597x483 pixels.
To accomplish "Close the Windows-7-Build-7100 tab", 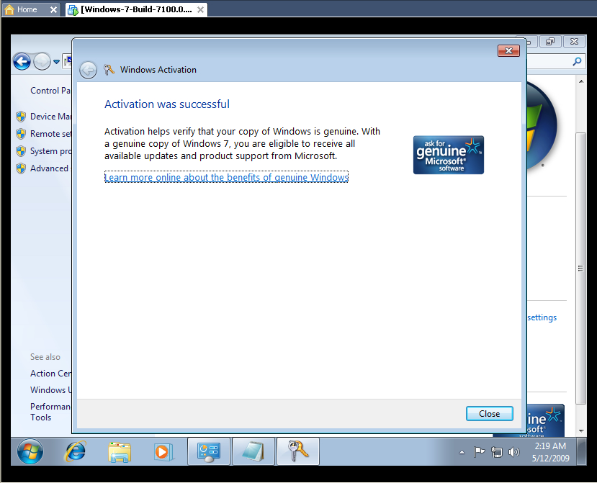I will pyautogui.click(x=200, y=10).
